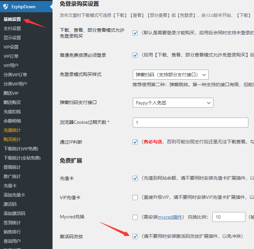Open 激活码 sidebar item

(10, 204)
